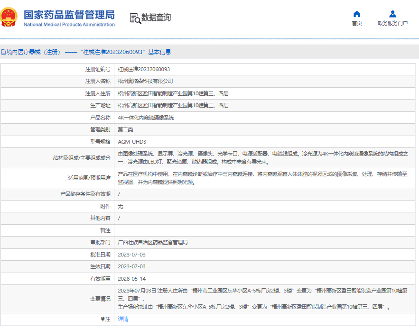
Task: Click approving authority 广西壮族自治区药品监督管理局
Action: (153, 242)
